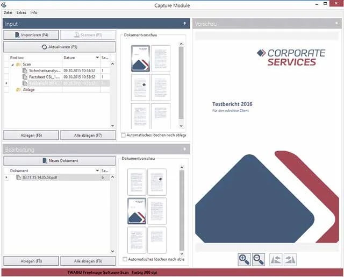This screenshot has height=277, width=344.
Task: Zoom in on the preview page
Action: pyautogui.click(x=244, y=260)
